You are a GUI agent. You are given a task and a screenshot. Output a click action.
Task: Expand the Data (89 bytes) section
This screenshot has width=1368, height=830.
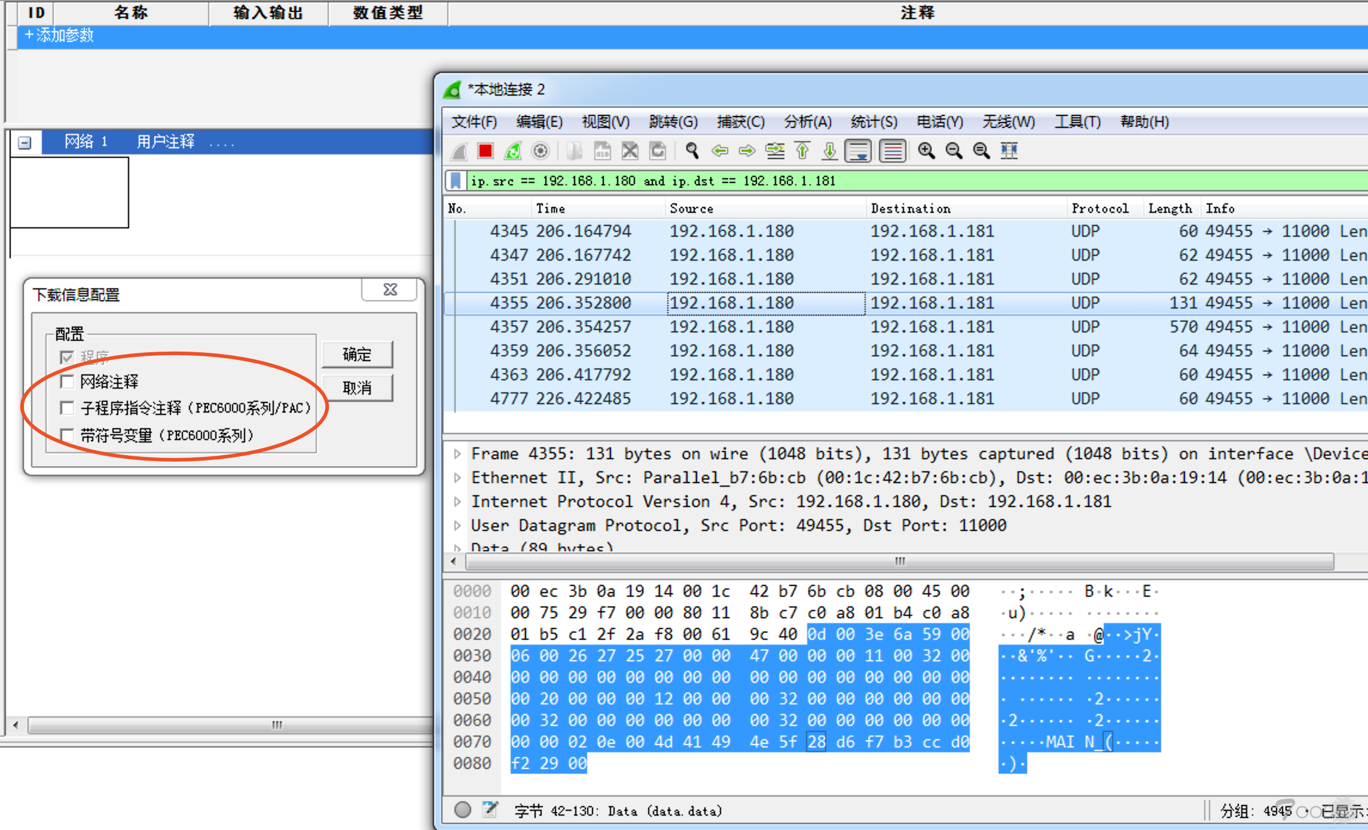coord(457,547)
